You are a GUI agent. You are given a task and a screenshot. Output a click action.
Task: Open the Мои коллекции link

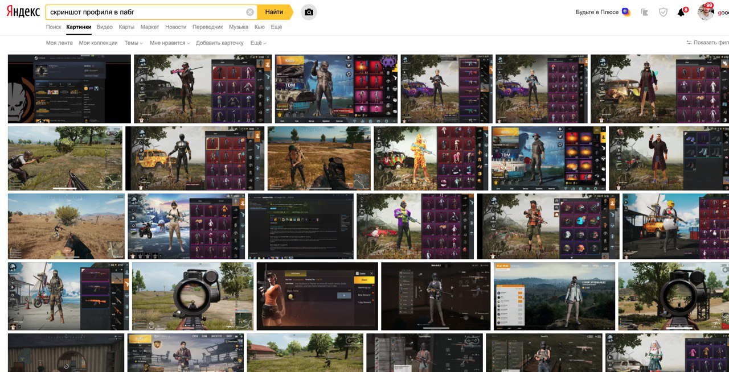coord(98,43)
